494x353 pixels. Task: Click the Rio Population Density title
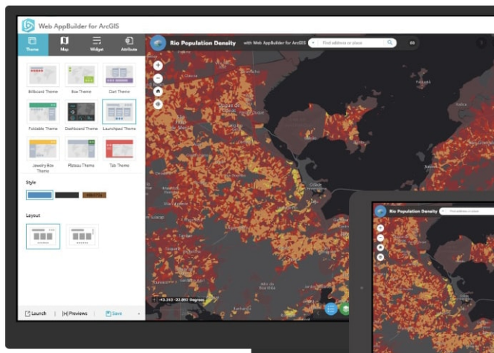coord(203,43)
